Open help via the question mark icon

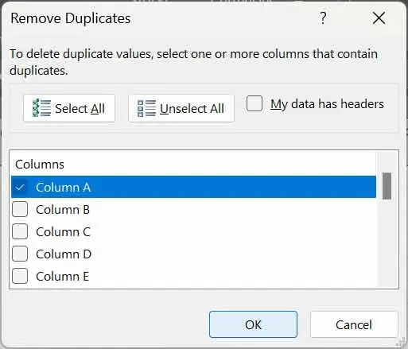[323, 18]
